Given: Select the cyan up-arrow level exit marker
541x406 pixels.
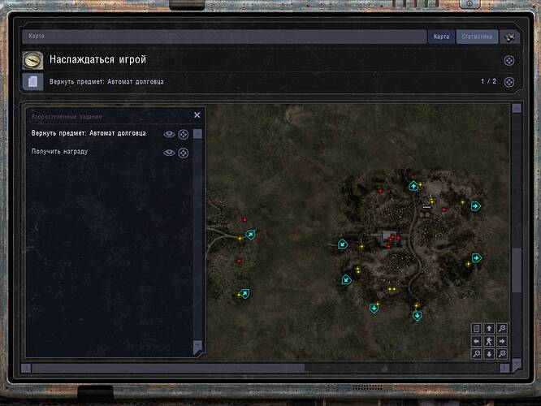Looking at the screenshot, I should tap(413, 186).
